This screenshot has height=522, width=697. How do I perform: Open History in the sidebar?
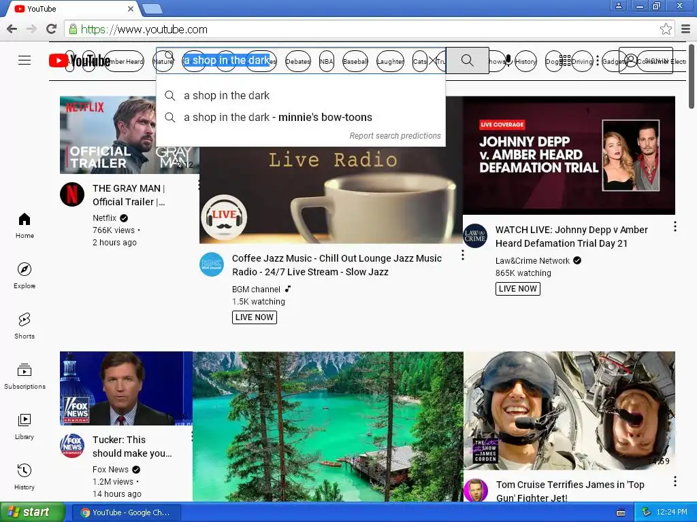pos(25,476)
